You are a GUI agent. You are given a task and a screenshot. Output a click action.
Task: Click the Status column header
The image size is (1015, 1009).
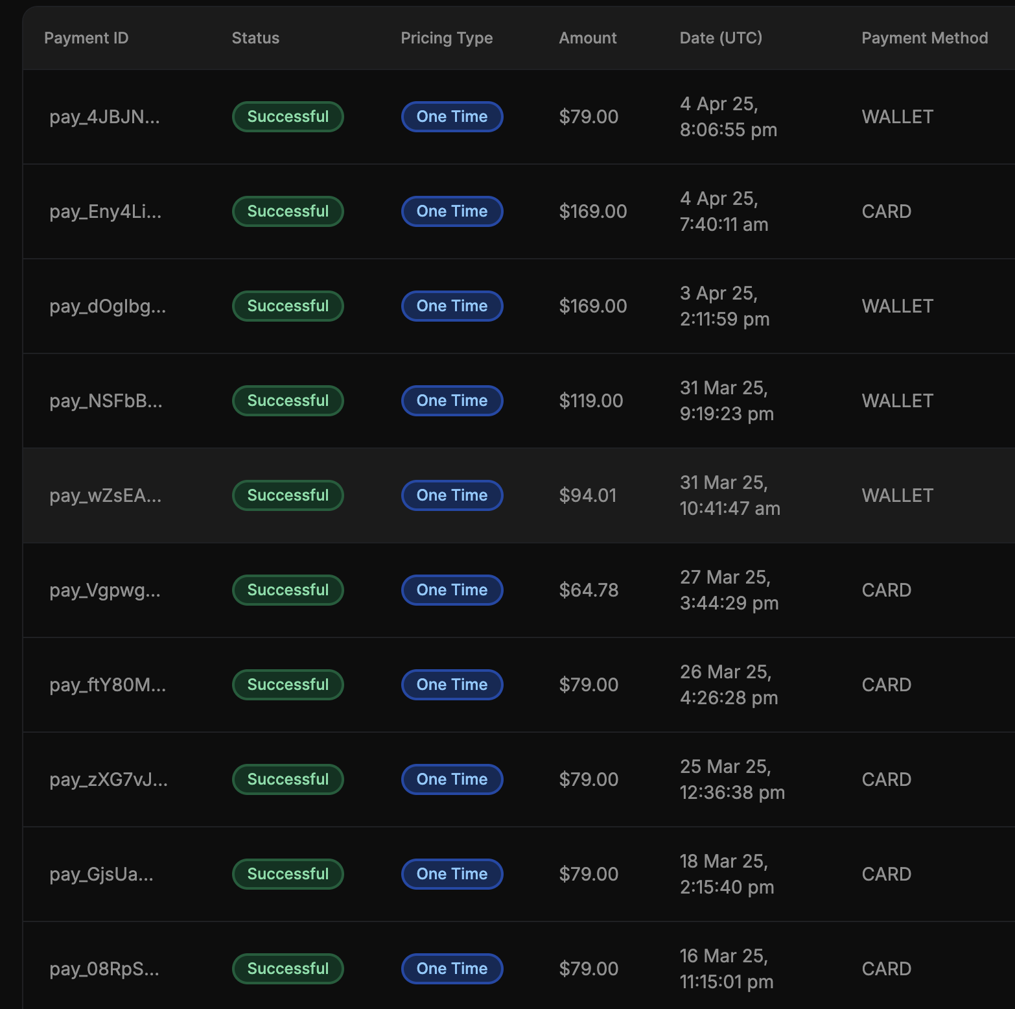click(x=255, y=38)
